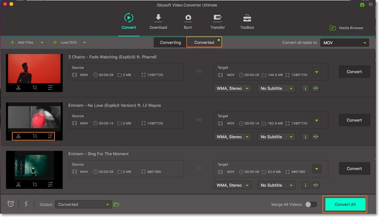The height and width of the screenshot is (217, 379).
Task: Convert the Sing For The Moment video
Action: [x=354, y=168]
